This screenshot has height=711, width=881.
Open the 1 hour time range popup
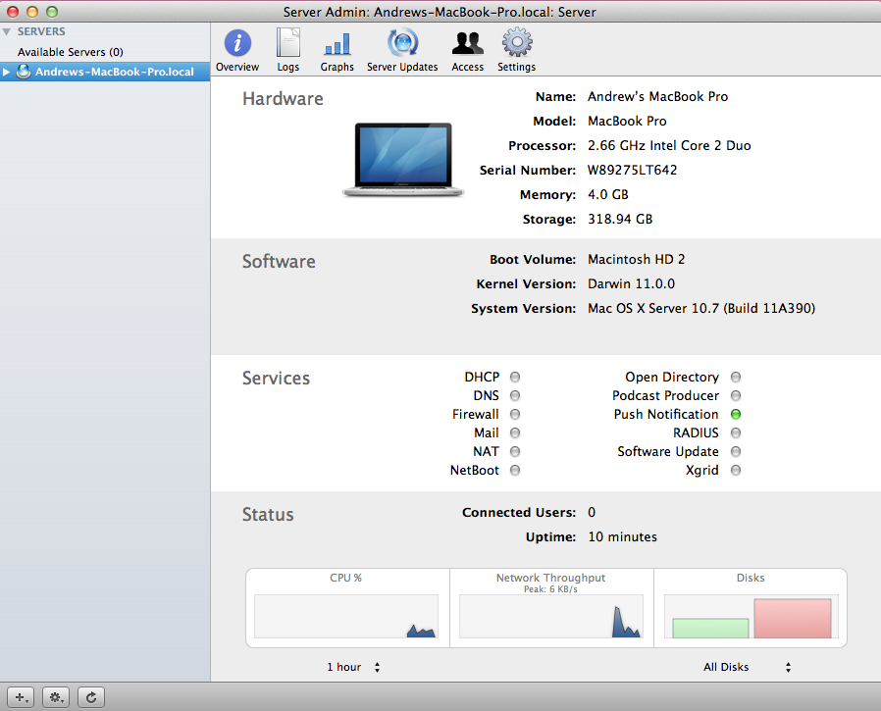click(353, 667)
